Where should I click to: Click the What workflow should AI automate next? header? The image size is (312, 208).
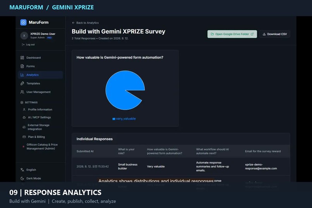[213, 151]
